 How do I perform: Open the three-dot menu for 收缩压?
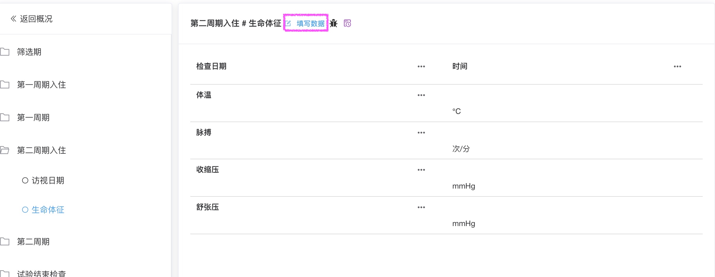421,170
